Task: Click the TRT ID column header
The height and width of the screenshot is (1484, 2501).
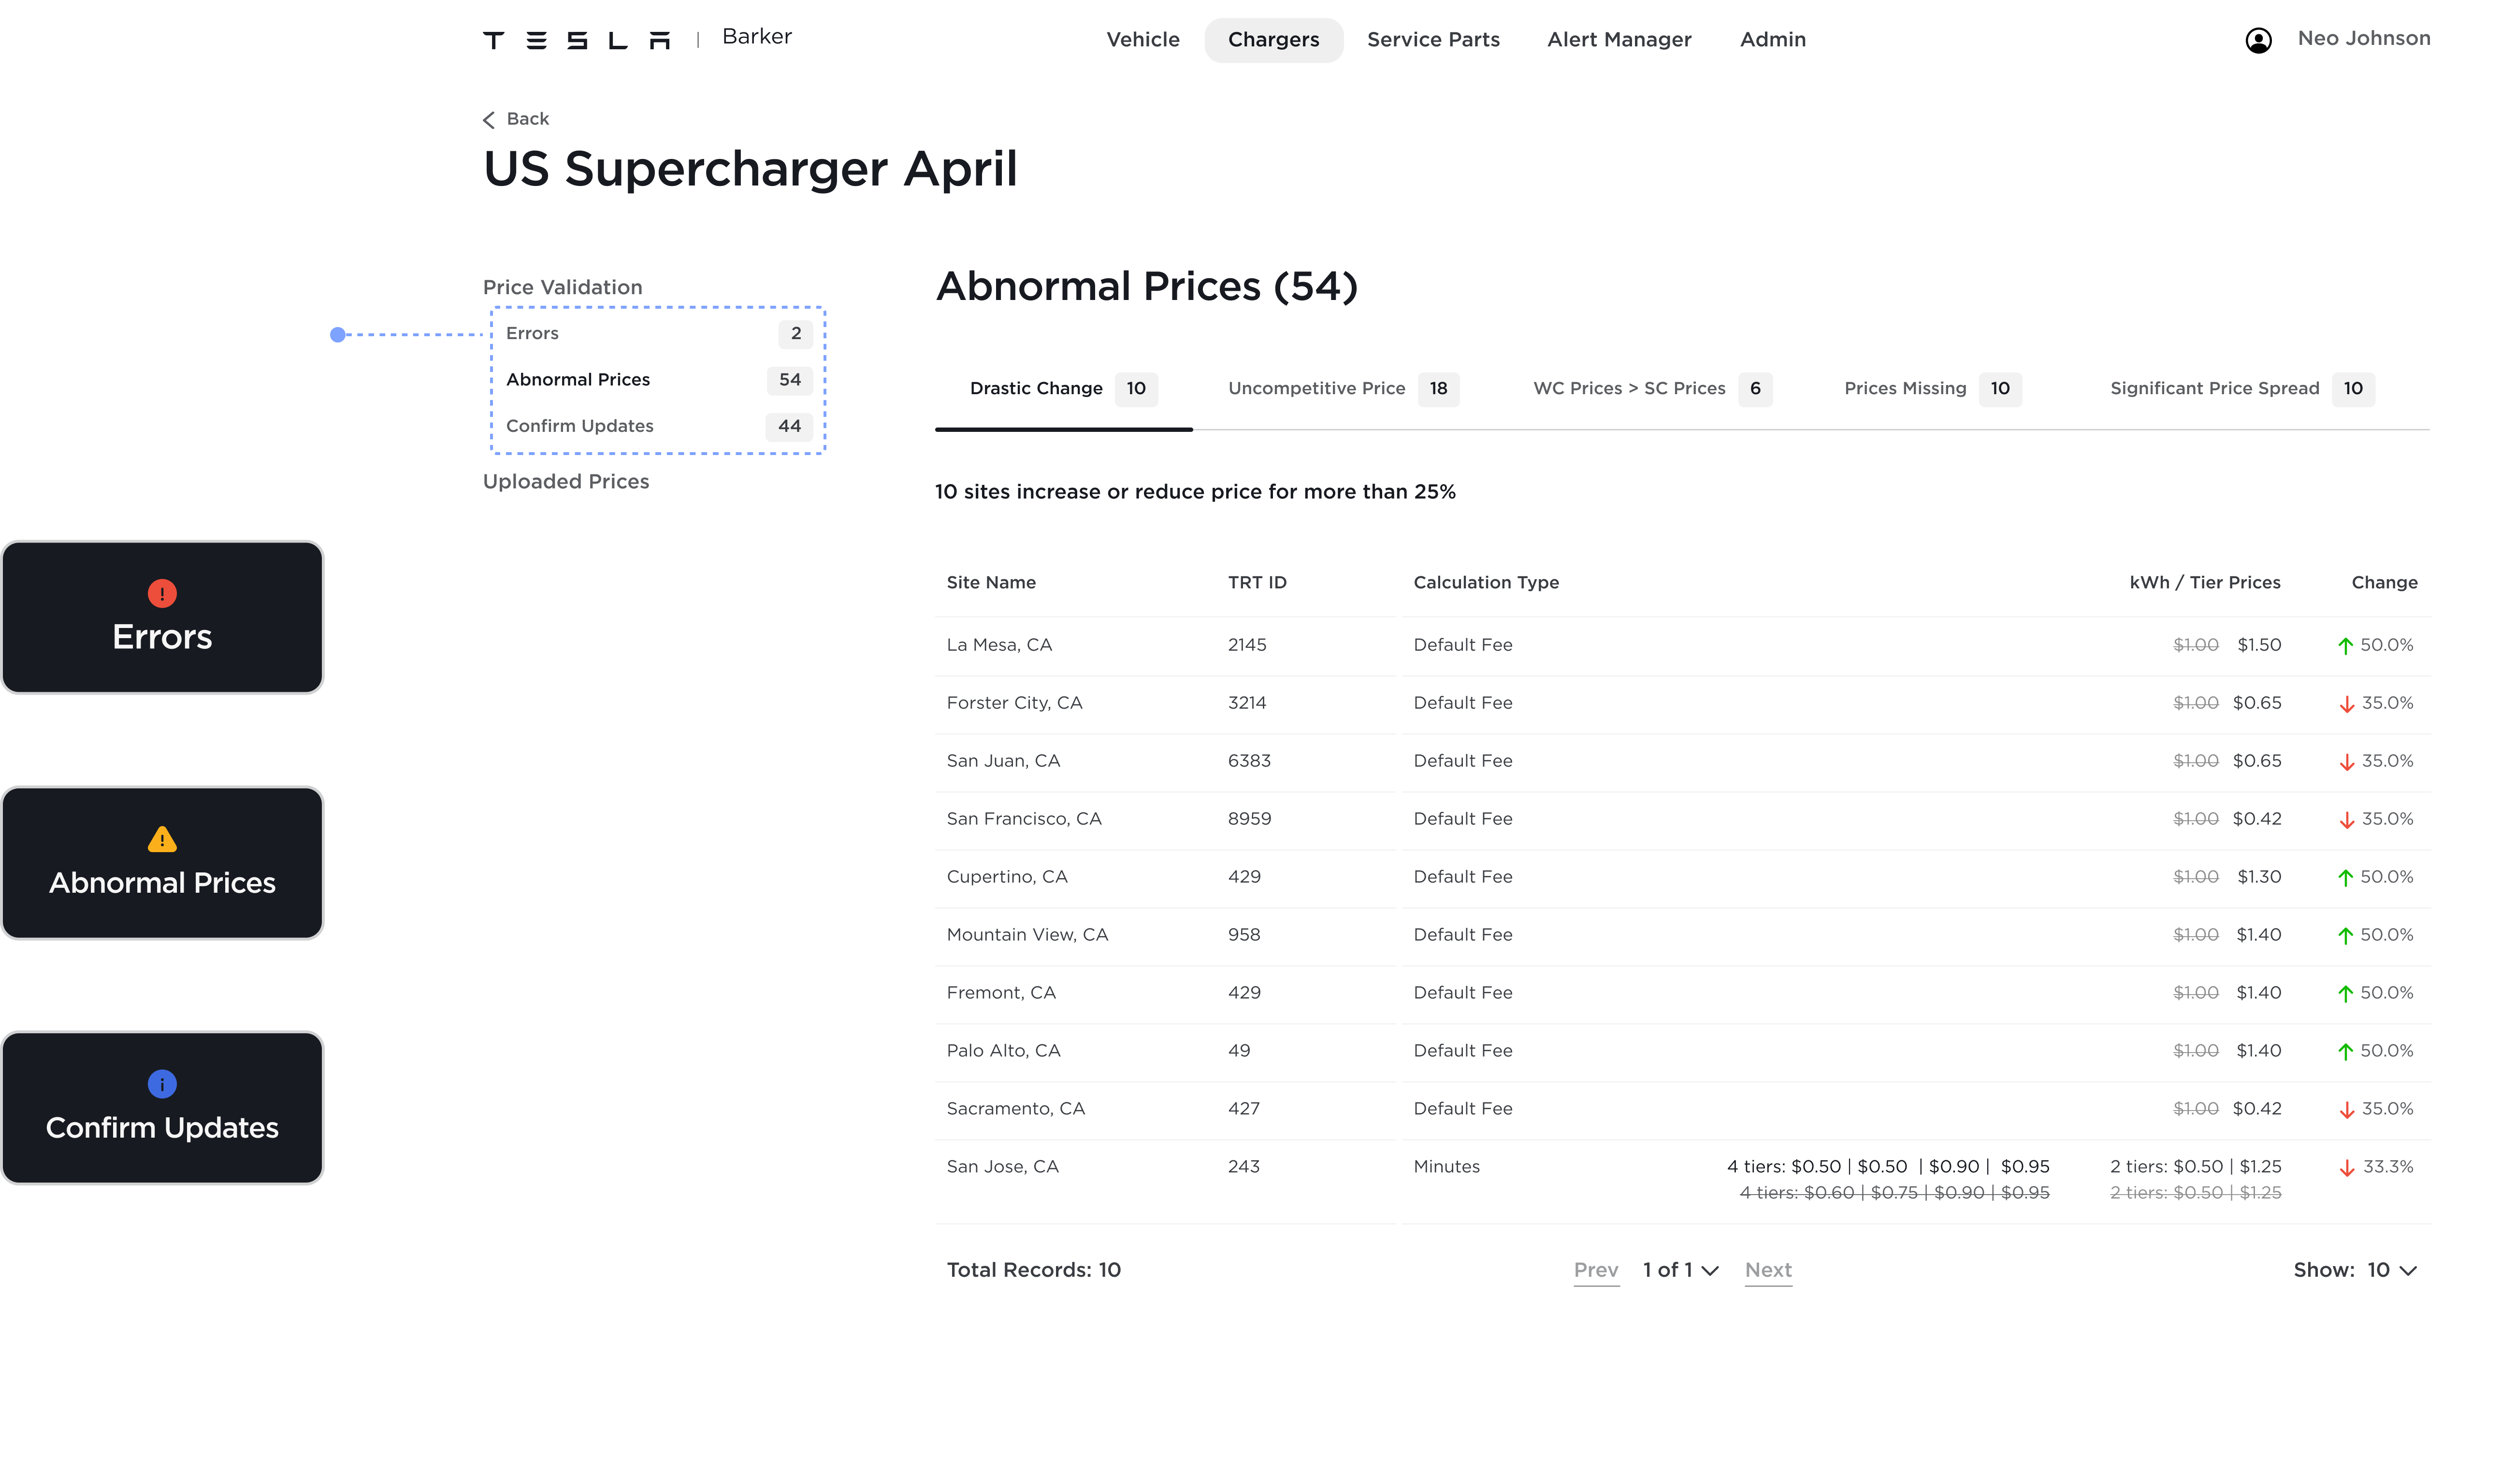Action: tap(1257, 583)
